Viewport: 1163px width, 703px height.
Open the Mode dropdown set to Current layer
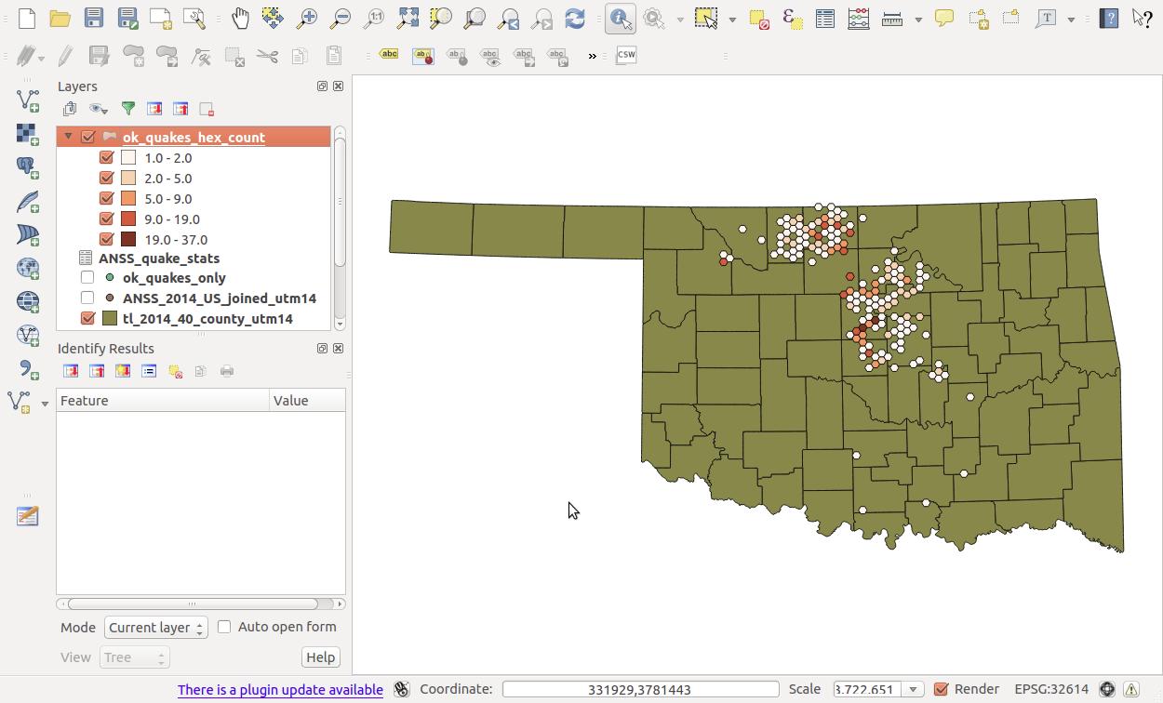155,628
